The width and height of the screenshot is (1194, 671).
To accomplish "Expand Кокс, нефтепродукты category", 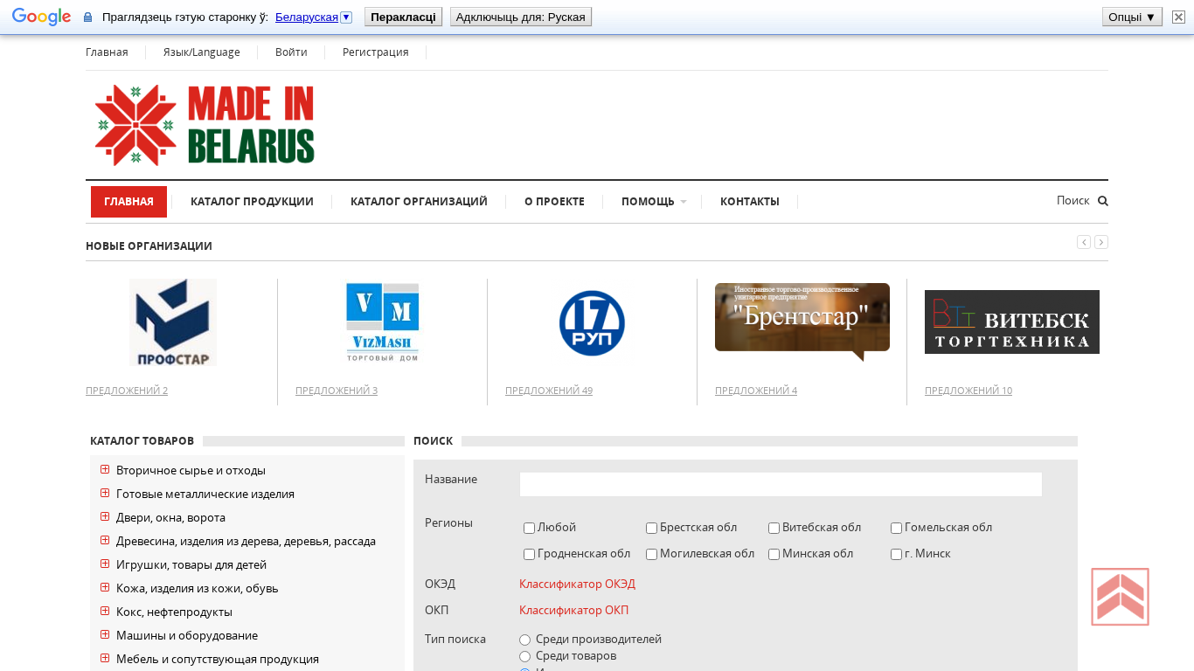I will (105, 611).
